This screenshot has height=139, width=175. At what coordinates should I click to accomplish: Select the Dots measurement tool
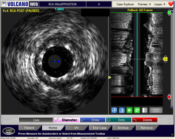pos(119,120)
